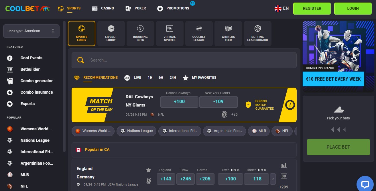Go to the Casino section
The image size is (376, 191).
pos(103,8)
